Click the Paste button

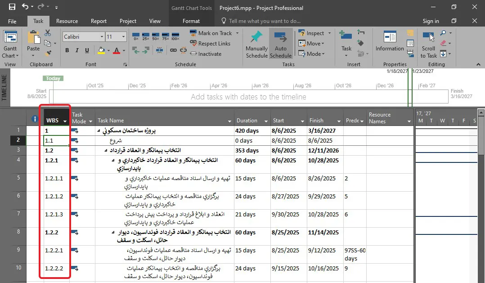[x=33, y=41]
